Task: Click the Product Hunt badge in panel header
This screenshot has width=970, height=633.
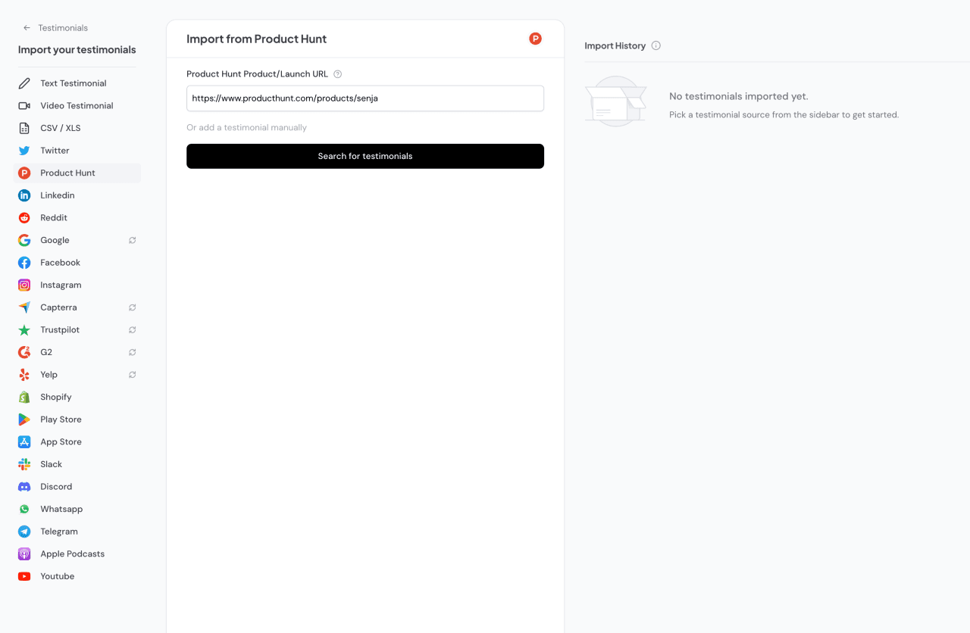Action: [x=535, y=39]
